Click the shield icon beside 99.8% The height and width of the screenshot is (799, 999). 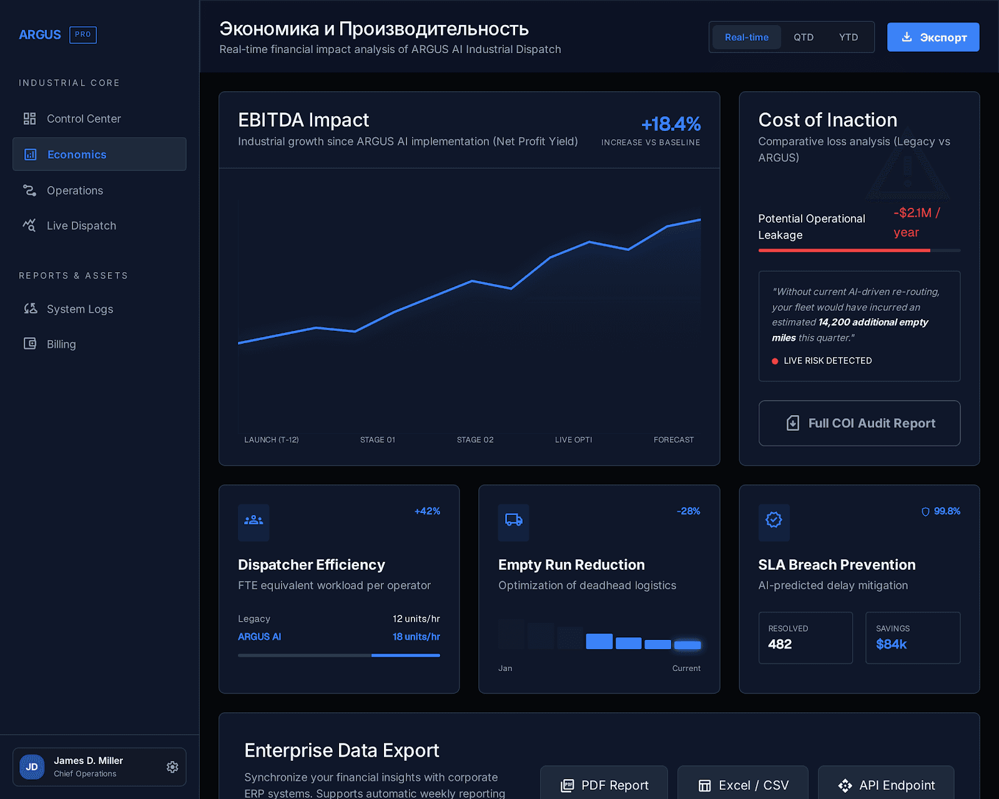point(925,511)
